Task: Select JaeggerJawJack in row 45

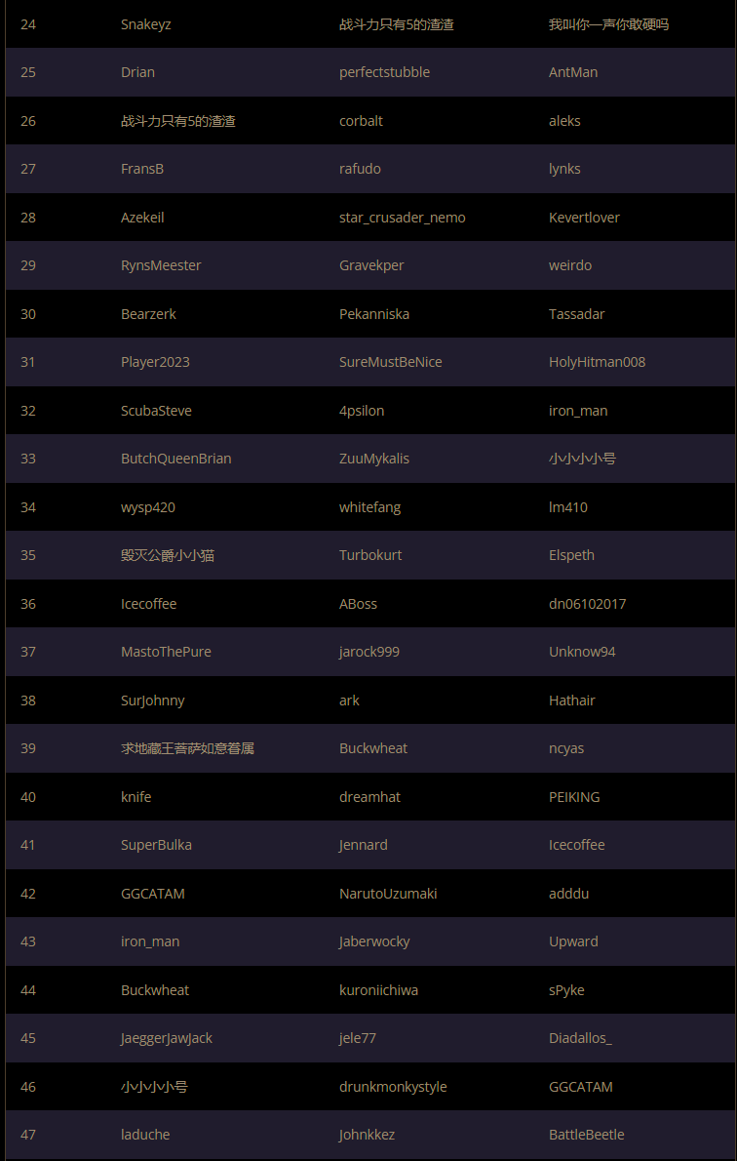Action: [x=167, y=1039]
